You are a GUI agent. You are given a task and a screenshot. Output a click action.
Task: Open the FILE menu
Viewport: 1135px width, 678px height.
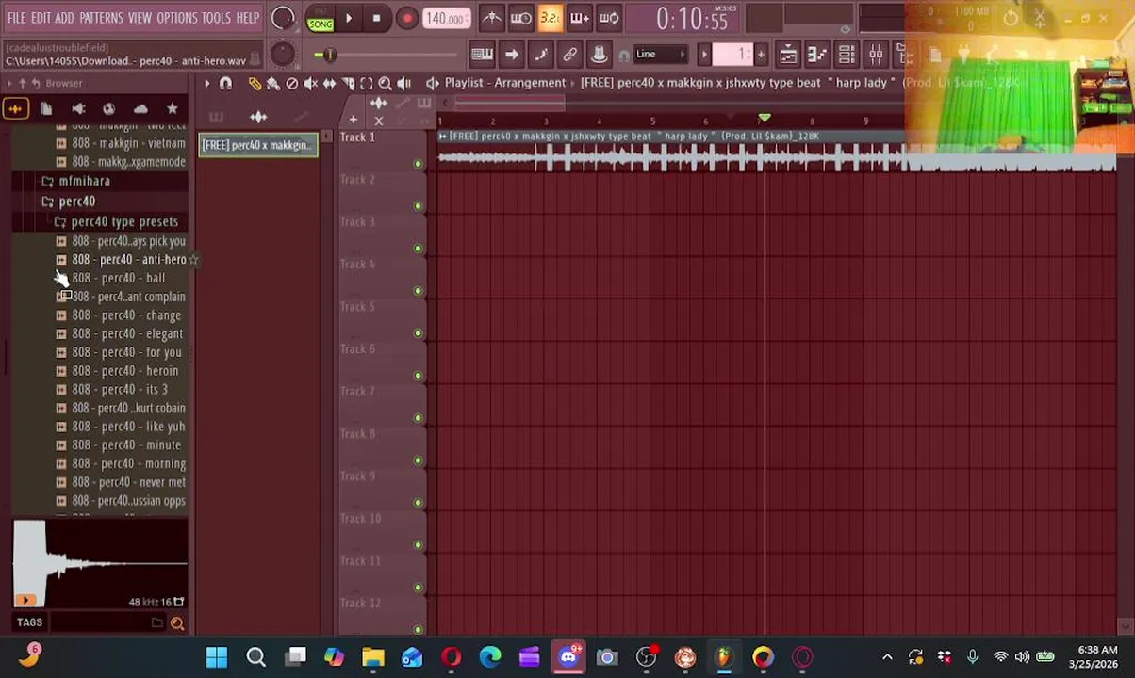pos(17,18)
